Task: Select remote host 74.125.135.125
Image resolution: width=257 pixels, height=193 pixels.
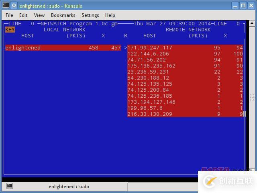Action: tap(185, 84)
